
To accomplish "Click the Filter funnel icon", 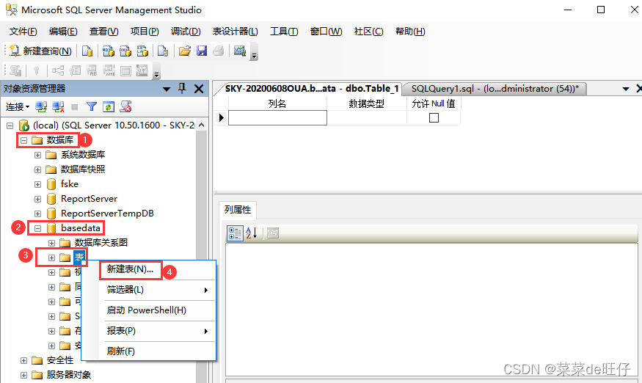I will [92, 107].
